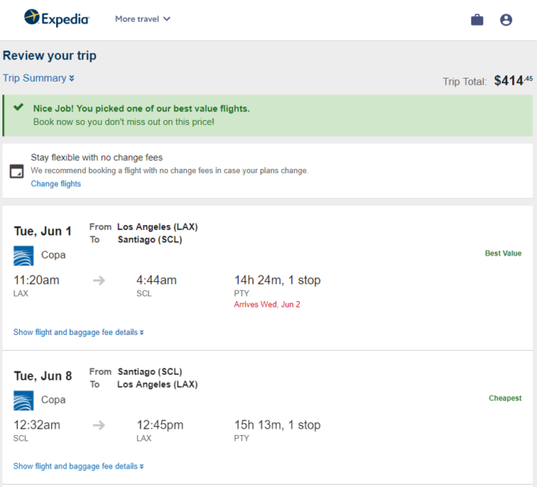
Task: Click the Cheapest label
Action: pos(505,398)
